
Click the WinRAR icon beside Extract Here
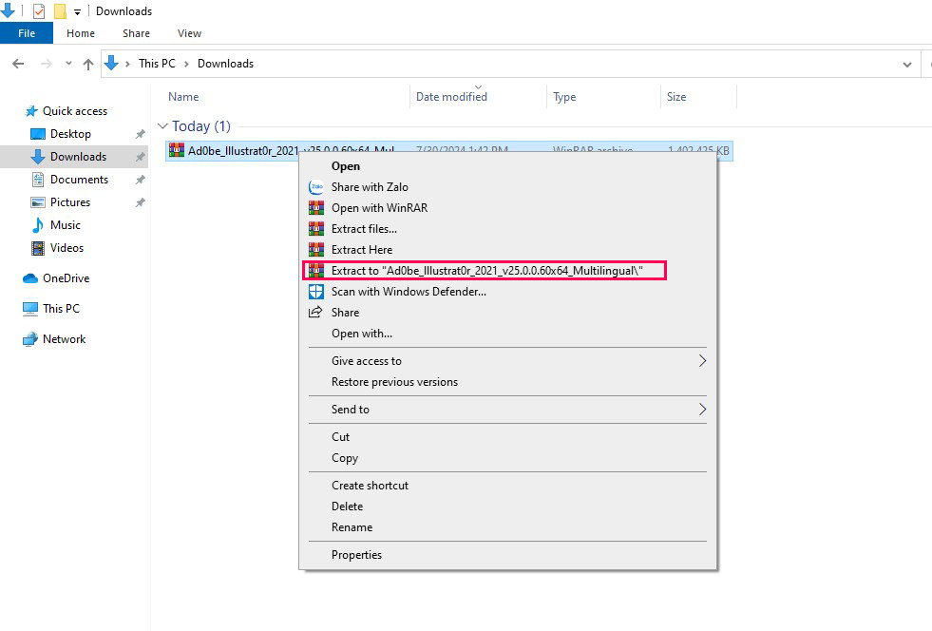tap(316, 250)
